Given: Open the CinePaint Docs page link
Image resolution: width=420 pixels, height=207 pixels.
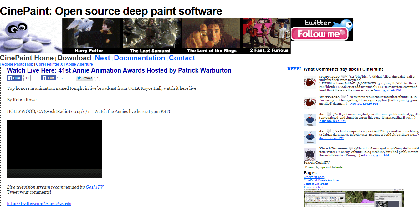Looking at the screenshot, I should coord(314,177).
